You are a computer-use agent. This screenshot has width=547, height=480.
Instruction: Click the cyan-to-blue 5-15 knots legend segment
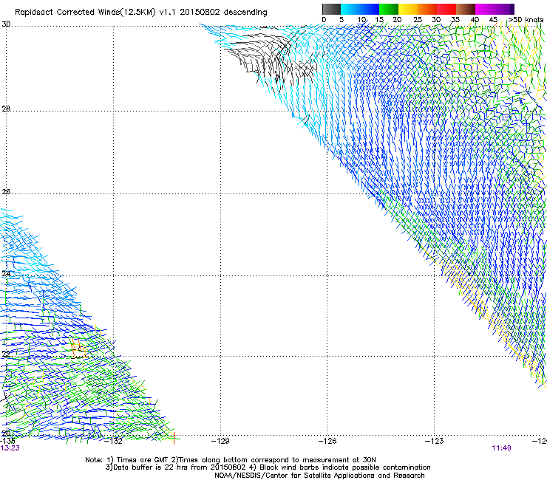tap(360, 9)
